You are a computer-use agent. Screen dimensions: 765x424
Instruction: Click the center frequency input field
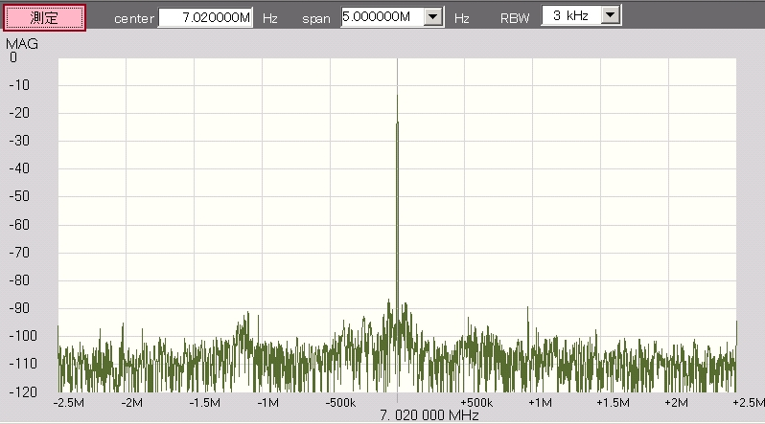pyautogui.click(x=205, y=18)
